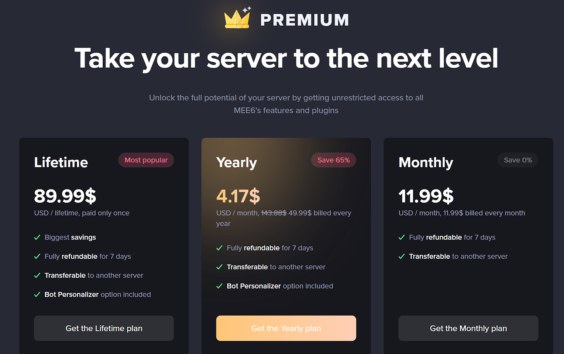564x354 pixels.
Task: Click the Get the Yearly plan button
Action: point(286,328)
